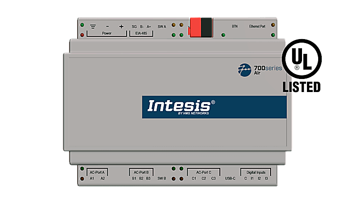
Task: Click the black connector block on top
Action: (207, 27)
